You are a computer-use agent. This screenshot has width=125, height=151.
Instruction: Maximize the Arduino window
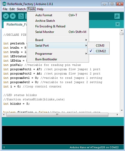coord(112,4)
